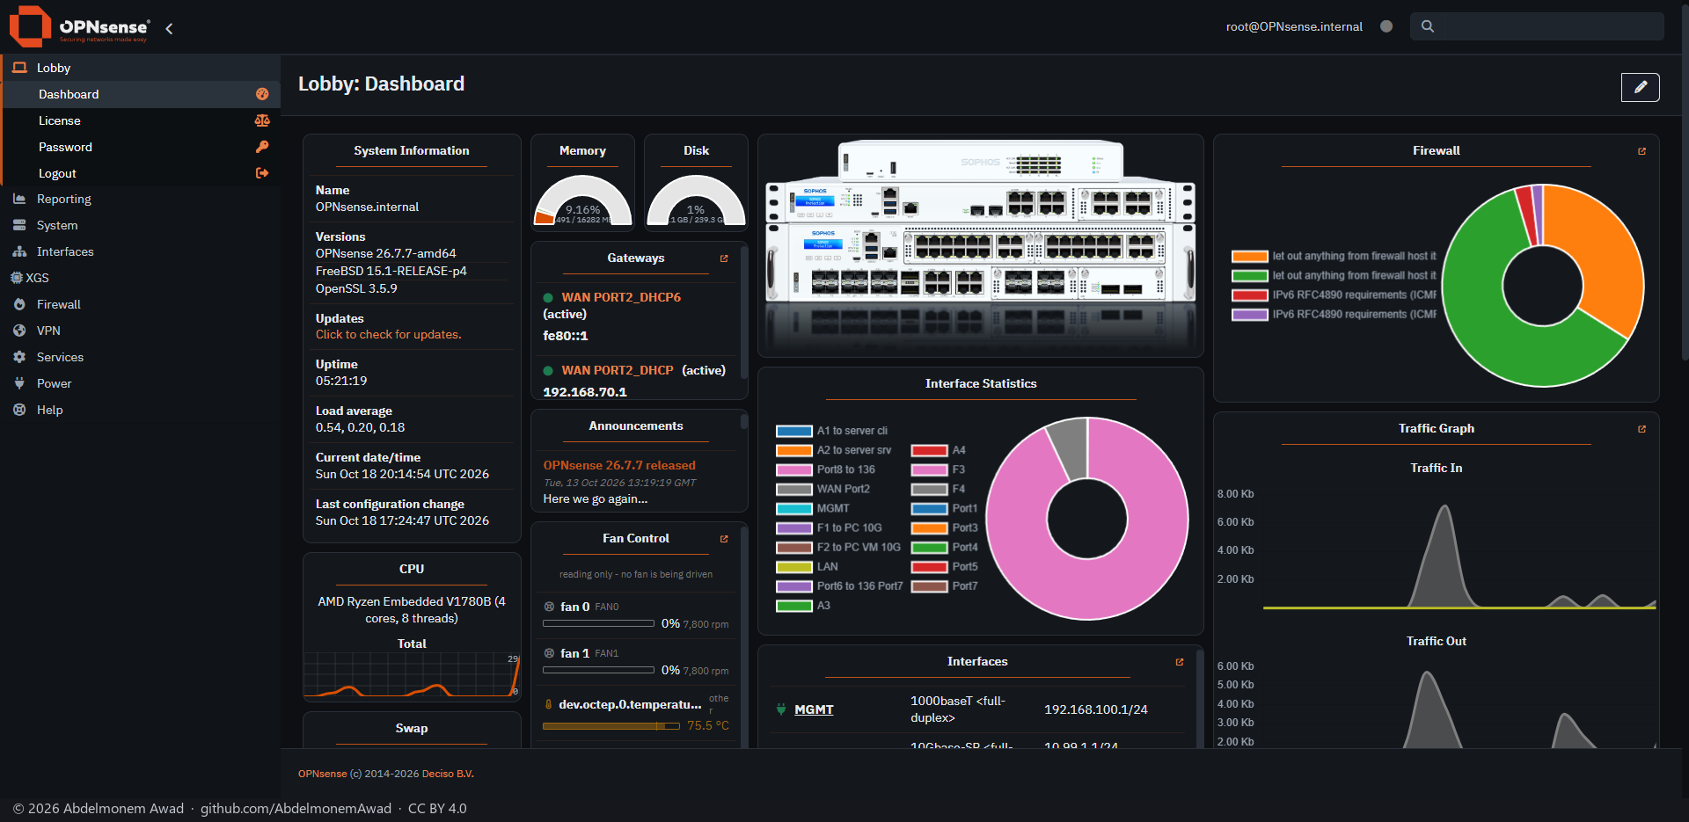
Task: Open the Interfaces widget link icon
Action: [x=1180, y=662]
